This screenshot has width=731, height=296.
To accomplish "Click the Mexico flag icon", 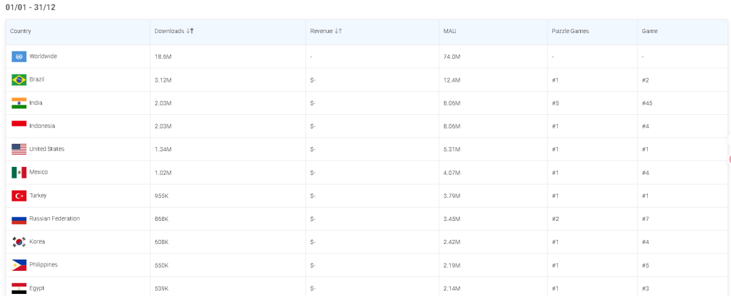I will [19, 172].
